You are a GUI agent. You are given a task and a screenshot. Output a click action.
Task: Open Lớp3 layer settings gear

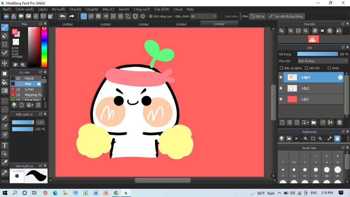[x=340, y=77]
